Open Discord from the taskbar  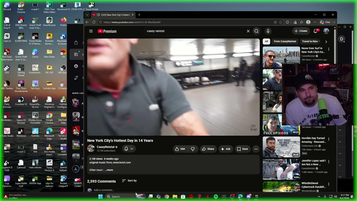tap(249, 197)
